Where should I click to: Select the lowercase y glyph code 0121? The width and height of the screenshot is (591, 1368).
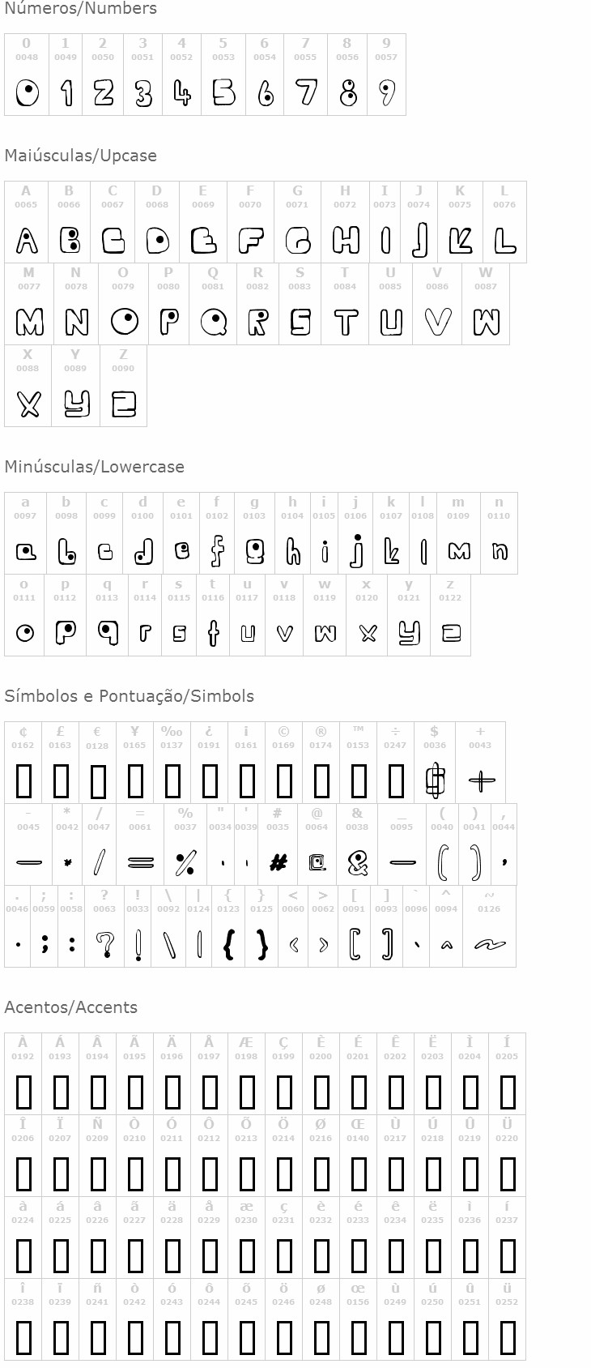[x=409, y=598]
